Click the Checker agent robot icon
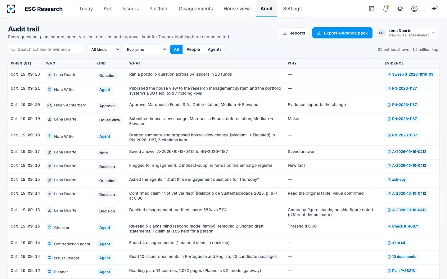The width and height of the screenshot is (447, 279). (x=49, y=227)
